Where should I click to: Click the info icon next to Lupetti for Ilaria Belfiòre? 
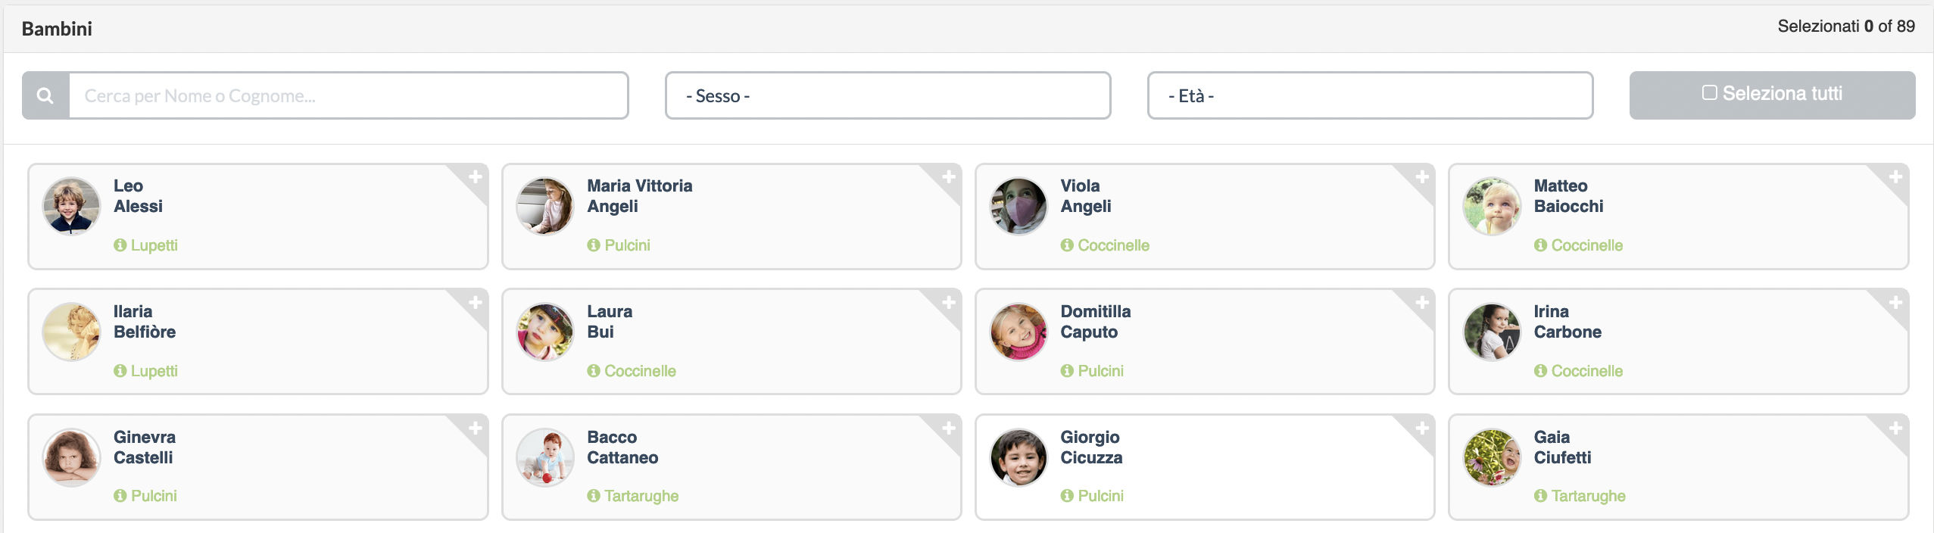click(120, 371)
